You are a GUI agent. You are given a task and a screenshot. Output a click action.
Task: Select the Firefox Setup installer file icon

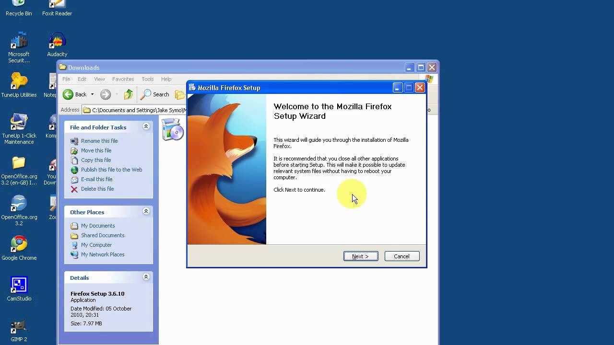point(172,129)
